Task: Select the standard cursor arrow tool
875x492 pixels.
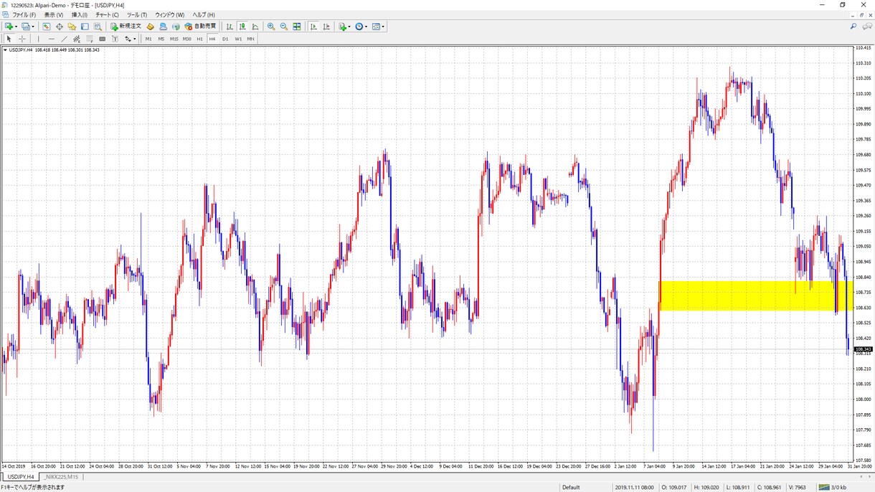Action: coord(9,39)
